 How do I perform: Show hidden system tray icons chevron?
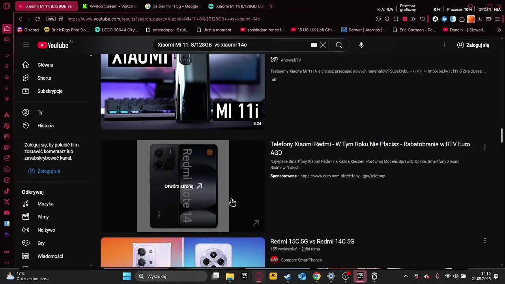pyautogui.click(x=406, y=276)
